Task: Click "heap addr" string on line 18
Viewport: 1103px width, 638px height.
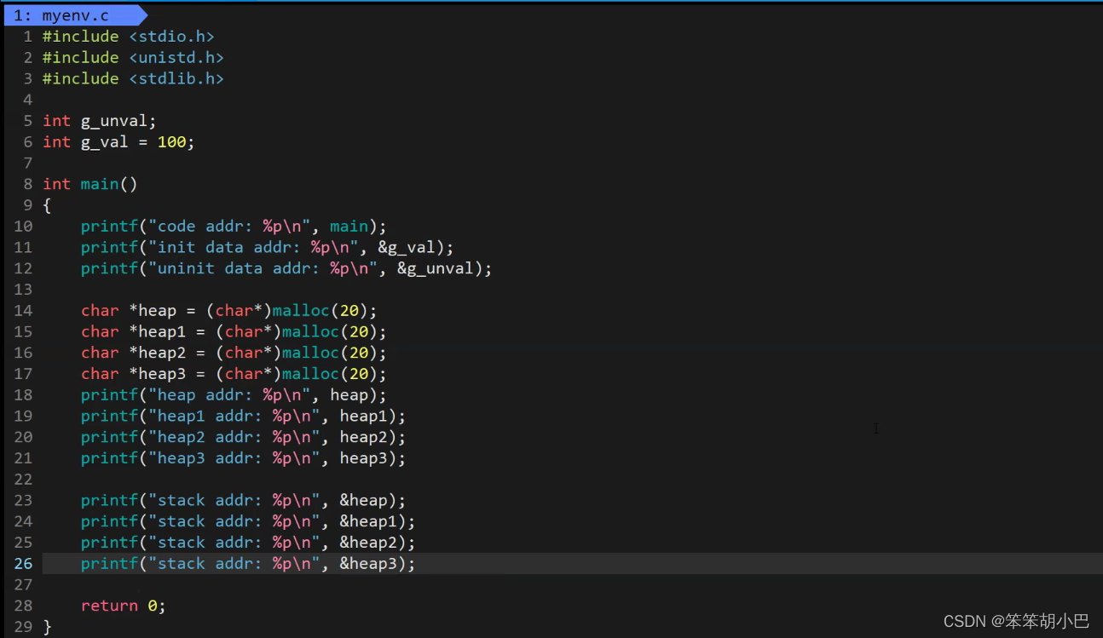Action: 228,395
